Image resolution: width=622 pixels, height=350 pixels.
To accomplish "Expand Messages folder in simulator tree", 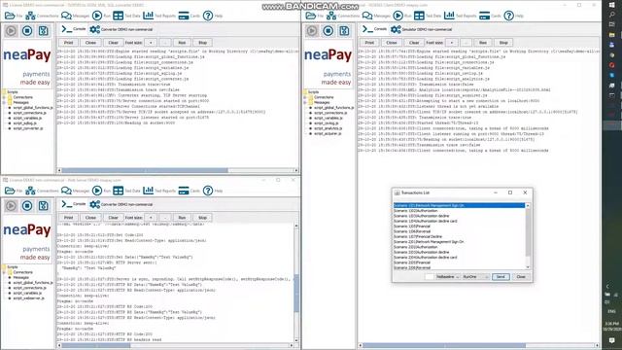I will [x=305, y=102].
